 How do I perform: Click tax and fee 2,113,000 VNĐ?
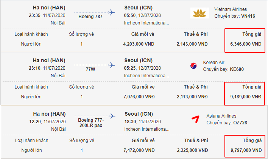click(192, 96)
